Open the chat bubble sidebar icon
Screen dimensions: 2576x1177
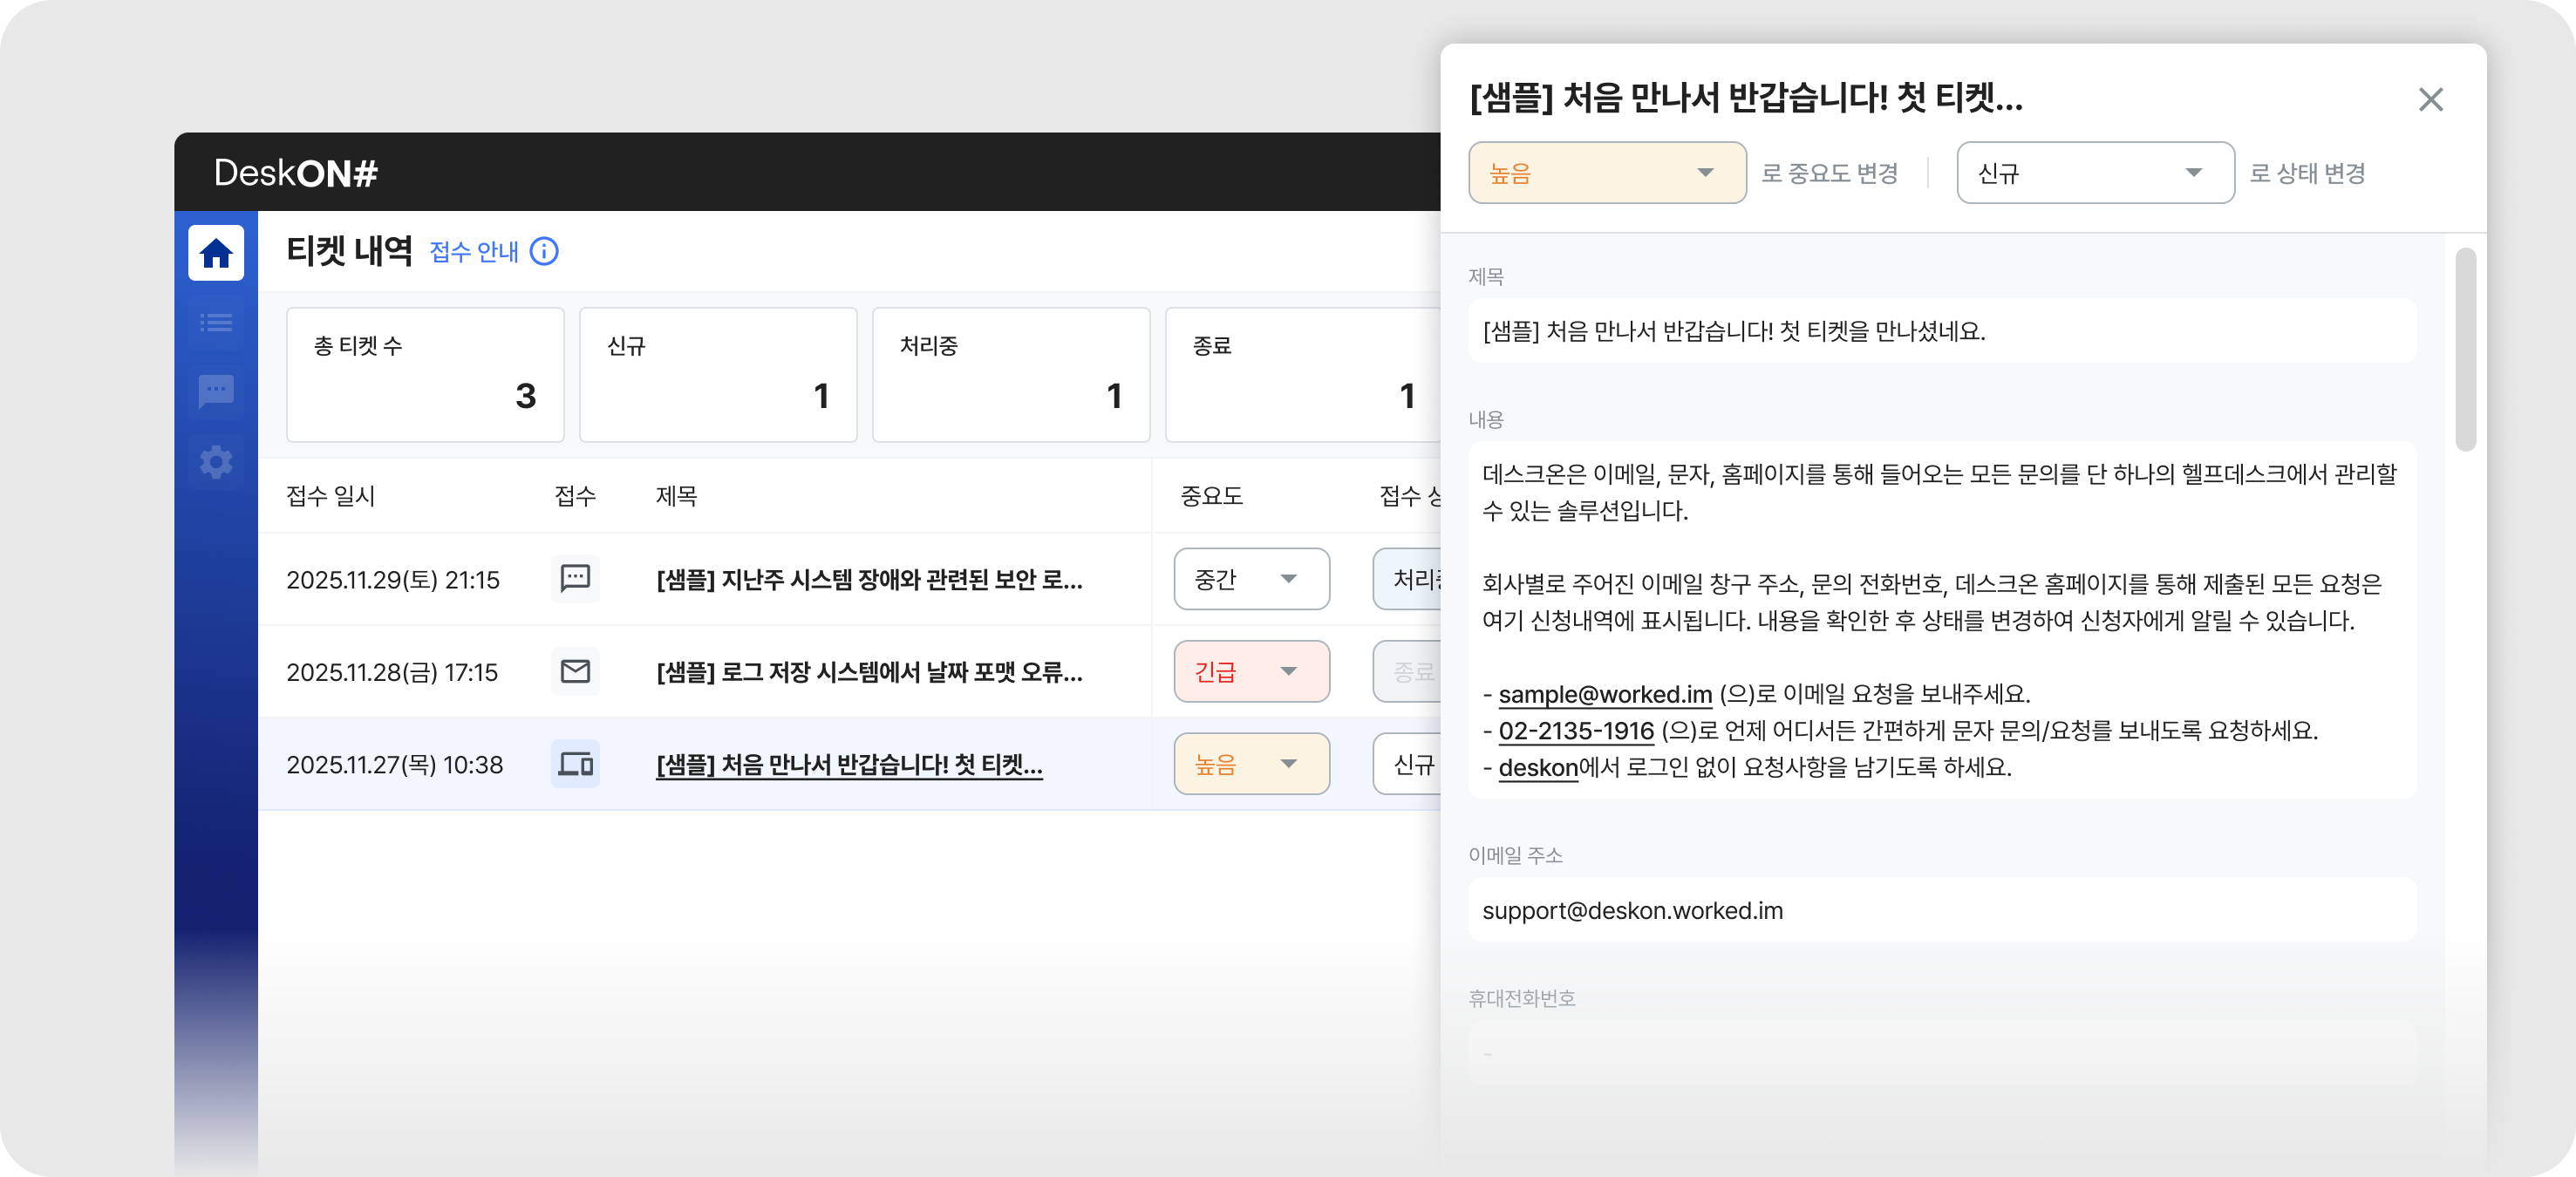coord(216,391)
